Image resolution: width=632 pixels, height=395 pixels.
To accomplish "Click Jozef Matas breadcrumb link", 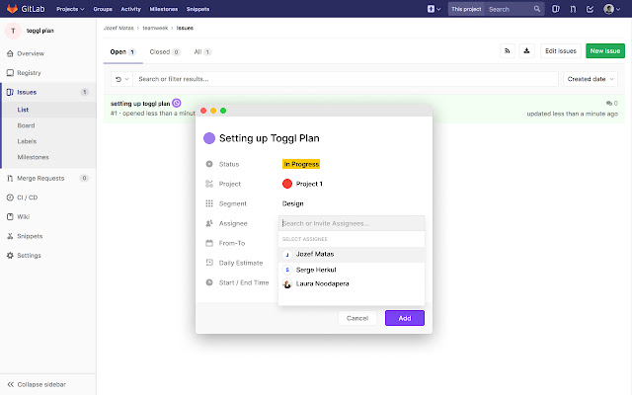I will click(x=118, y=28).
